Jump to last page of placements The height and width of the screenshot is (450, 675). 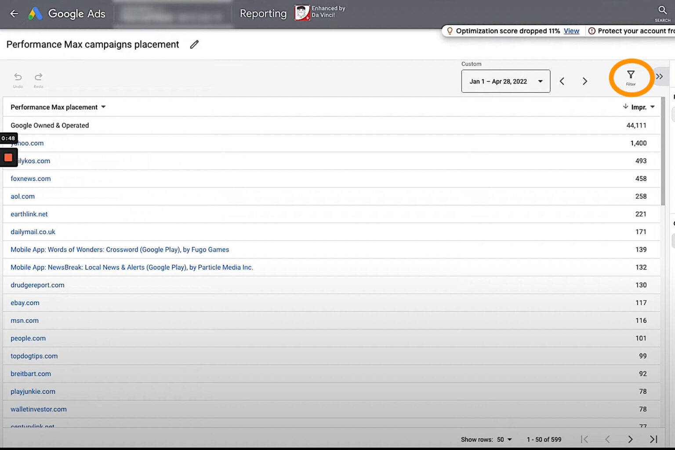[653, 439]
